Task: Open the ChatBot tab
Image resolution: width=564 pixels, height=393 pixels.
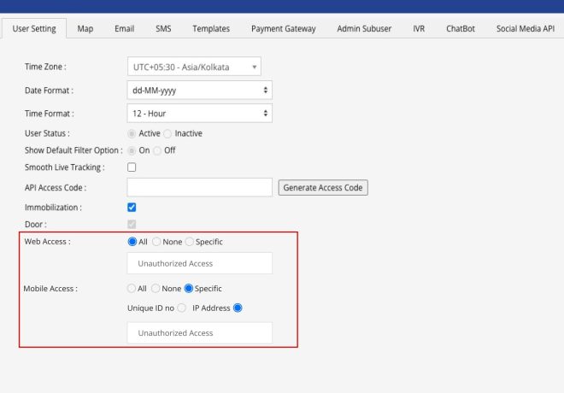Action: click(x=461, y=28)
